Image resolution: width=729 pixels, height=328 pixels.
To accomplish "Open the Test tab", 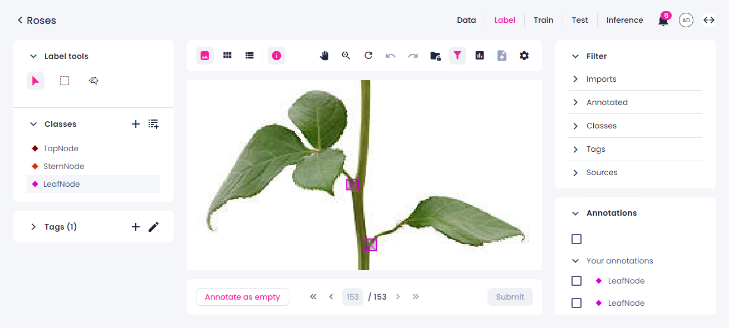I will (x=580, y=20).
